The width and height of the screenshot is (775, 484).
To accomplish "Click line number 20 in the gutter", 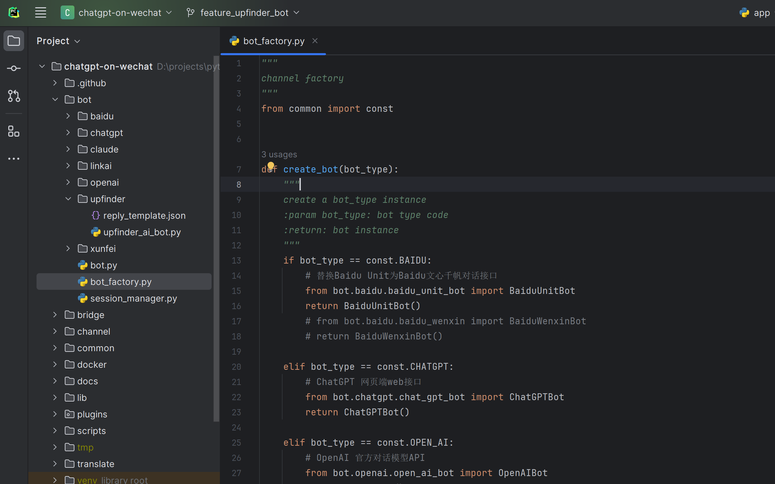I will pos(236,367).
